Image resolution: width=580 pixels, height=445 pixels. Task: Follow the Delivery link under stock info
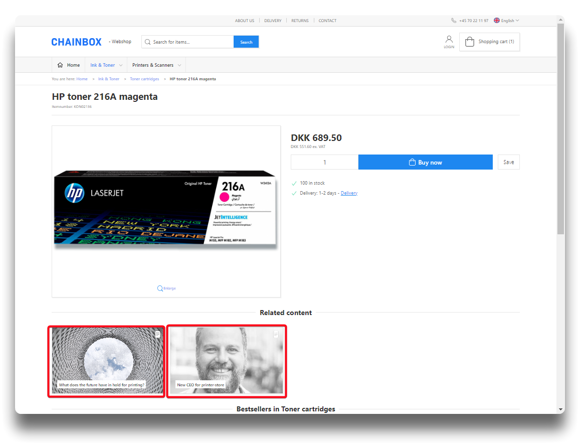[x=349, y=193]
